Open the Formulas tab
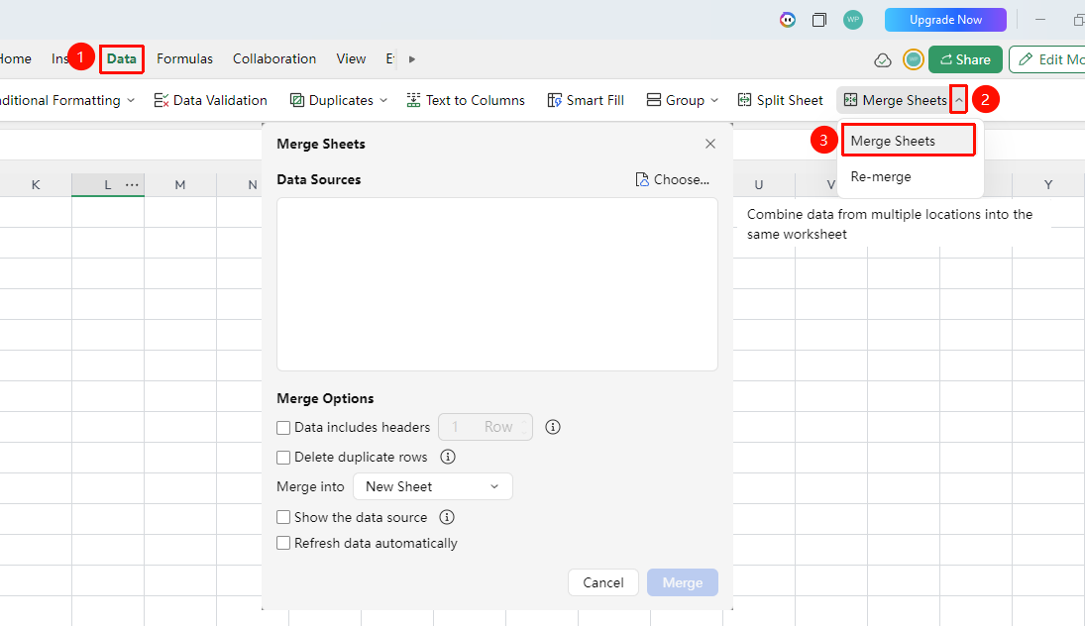Image resolution: width=1085 pixels, height=626 pixels. point(184,58)
